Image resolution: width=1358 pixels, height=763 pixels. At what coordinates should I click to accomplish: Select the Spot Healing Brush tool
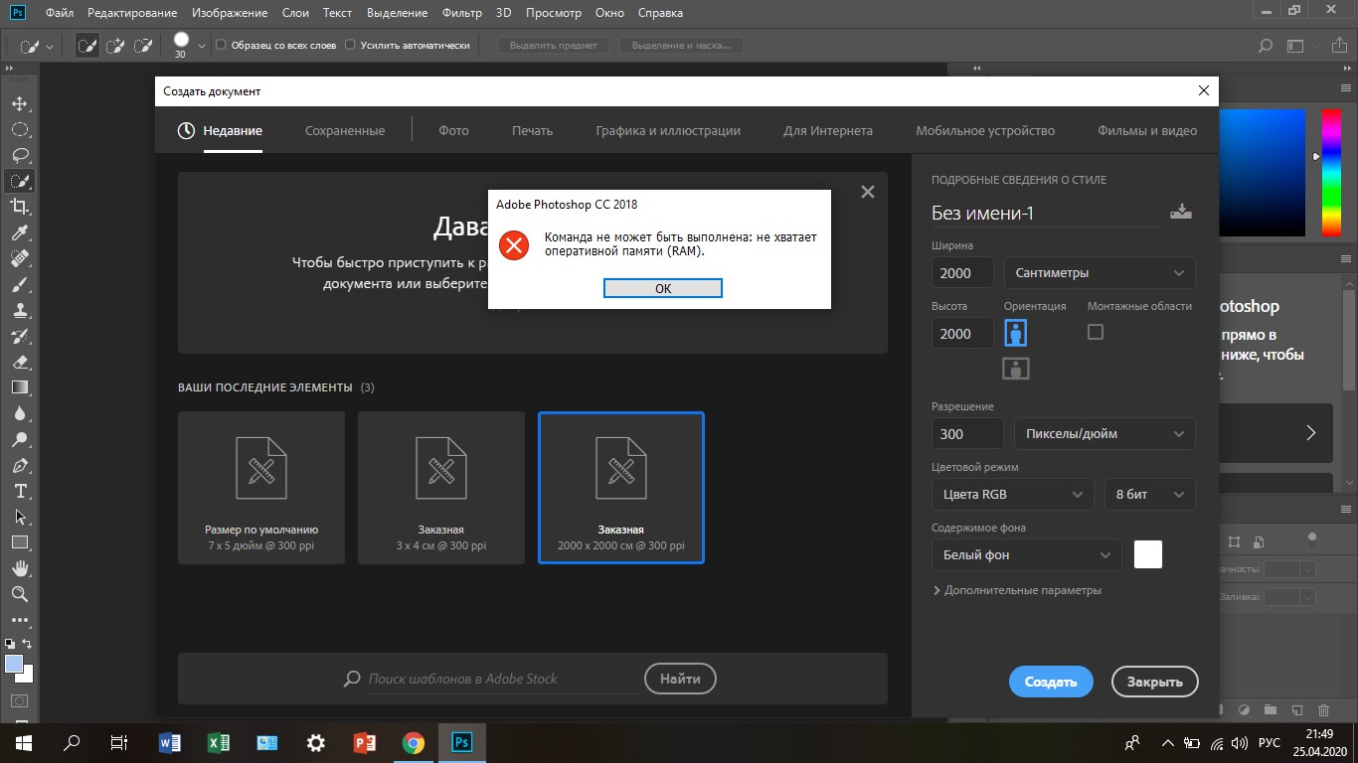[19, 258]
